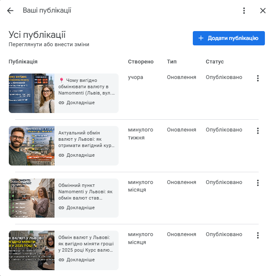The height and width of the screenshot is (276, 267).
Task: Select the post titled Актуальний обмін валют у Львові
Action: click(x=86, y=139)
